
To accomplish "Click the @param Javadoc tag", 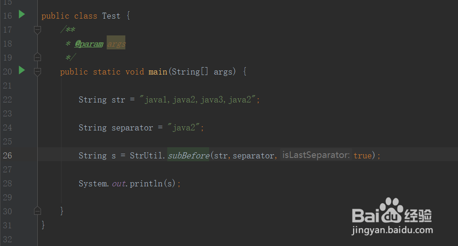I will (89, 44).
